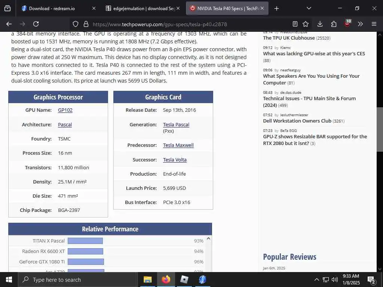383x287 pixels.
Task: Select 471 mm² die size value
Action: coord(68,196)
